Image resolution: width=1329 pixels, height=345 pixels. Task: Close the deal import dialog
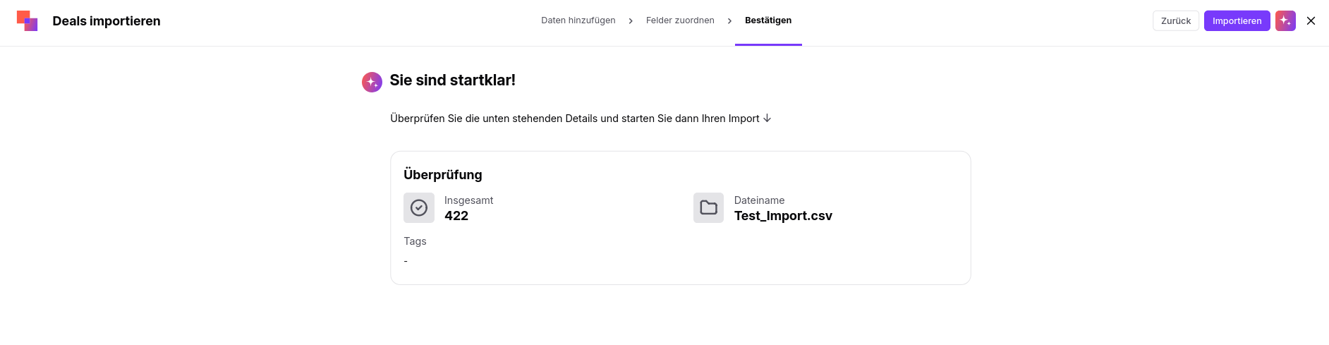pyautogui.click(x=1311, y=20)
